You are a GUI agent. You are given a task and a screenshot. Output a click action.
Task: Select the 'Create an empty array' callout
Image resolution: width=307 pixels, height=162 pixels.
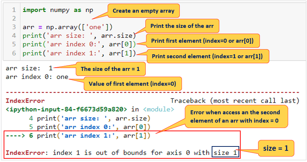(x=143, y=11)
